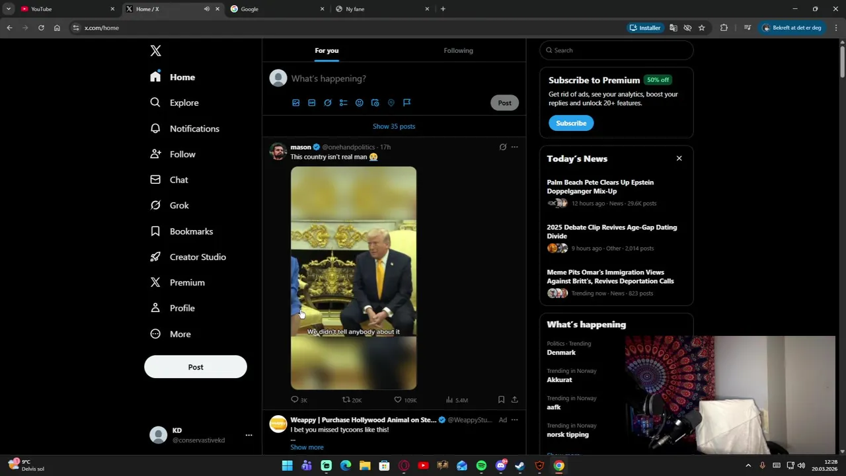
Task: Click the Grok enhance icon in composer
Action: [x=328, y=102]
